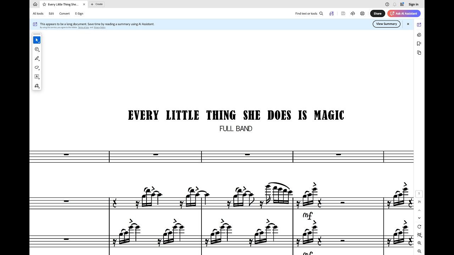
Task: Click the rotate page clockwise icon
Action: coord(419,227)
